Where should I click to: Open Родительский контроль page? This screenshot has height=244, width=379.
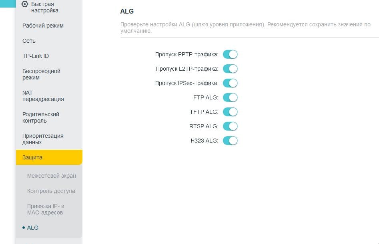click(x=41, y=117)
